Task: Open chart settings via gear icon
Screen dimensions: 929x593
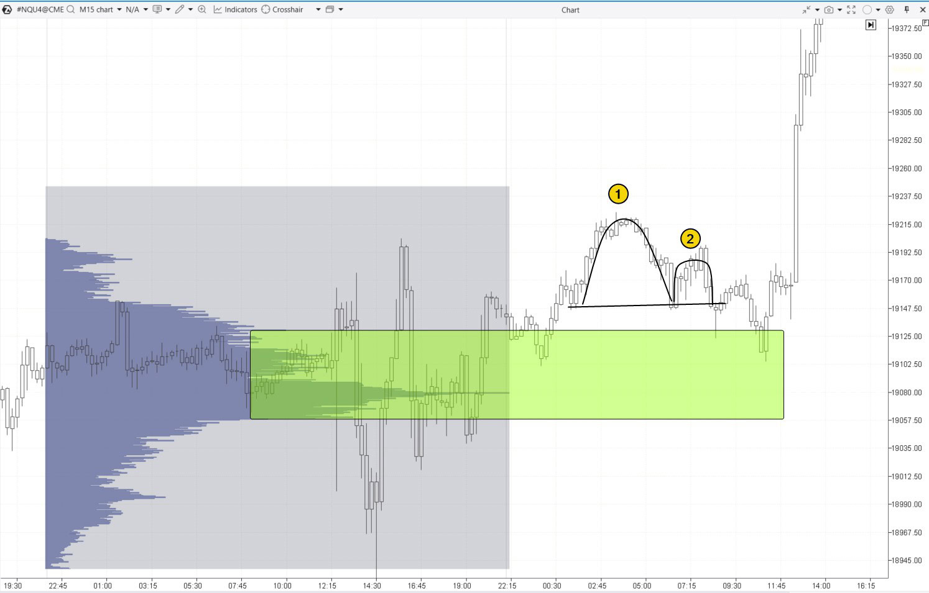Action: (889, 9)
